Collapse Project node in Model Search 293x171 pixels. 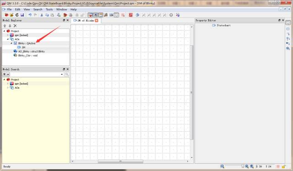[x=4, y=80]
